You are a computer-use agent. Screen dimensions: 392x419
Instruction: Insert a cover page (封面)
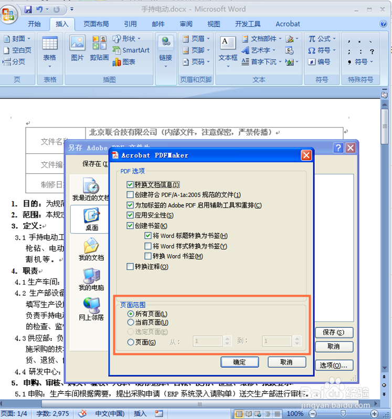pyautogui.click(x=17, y=39)
